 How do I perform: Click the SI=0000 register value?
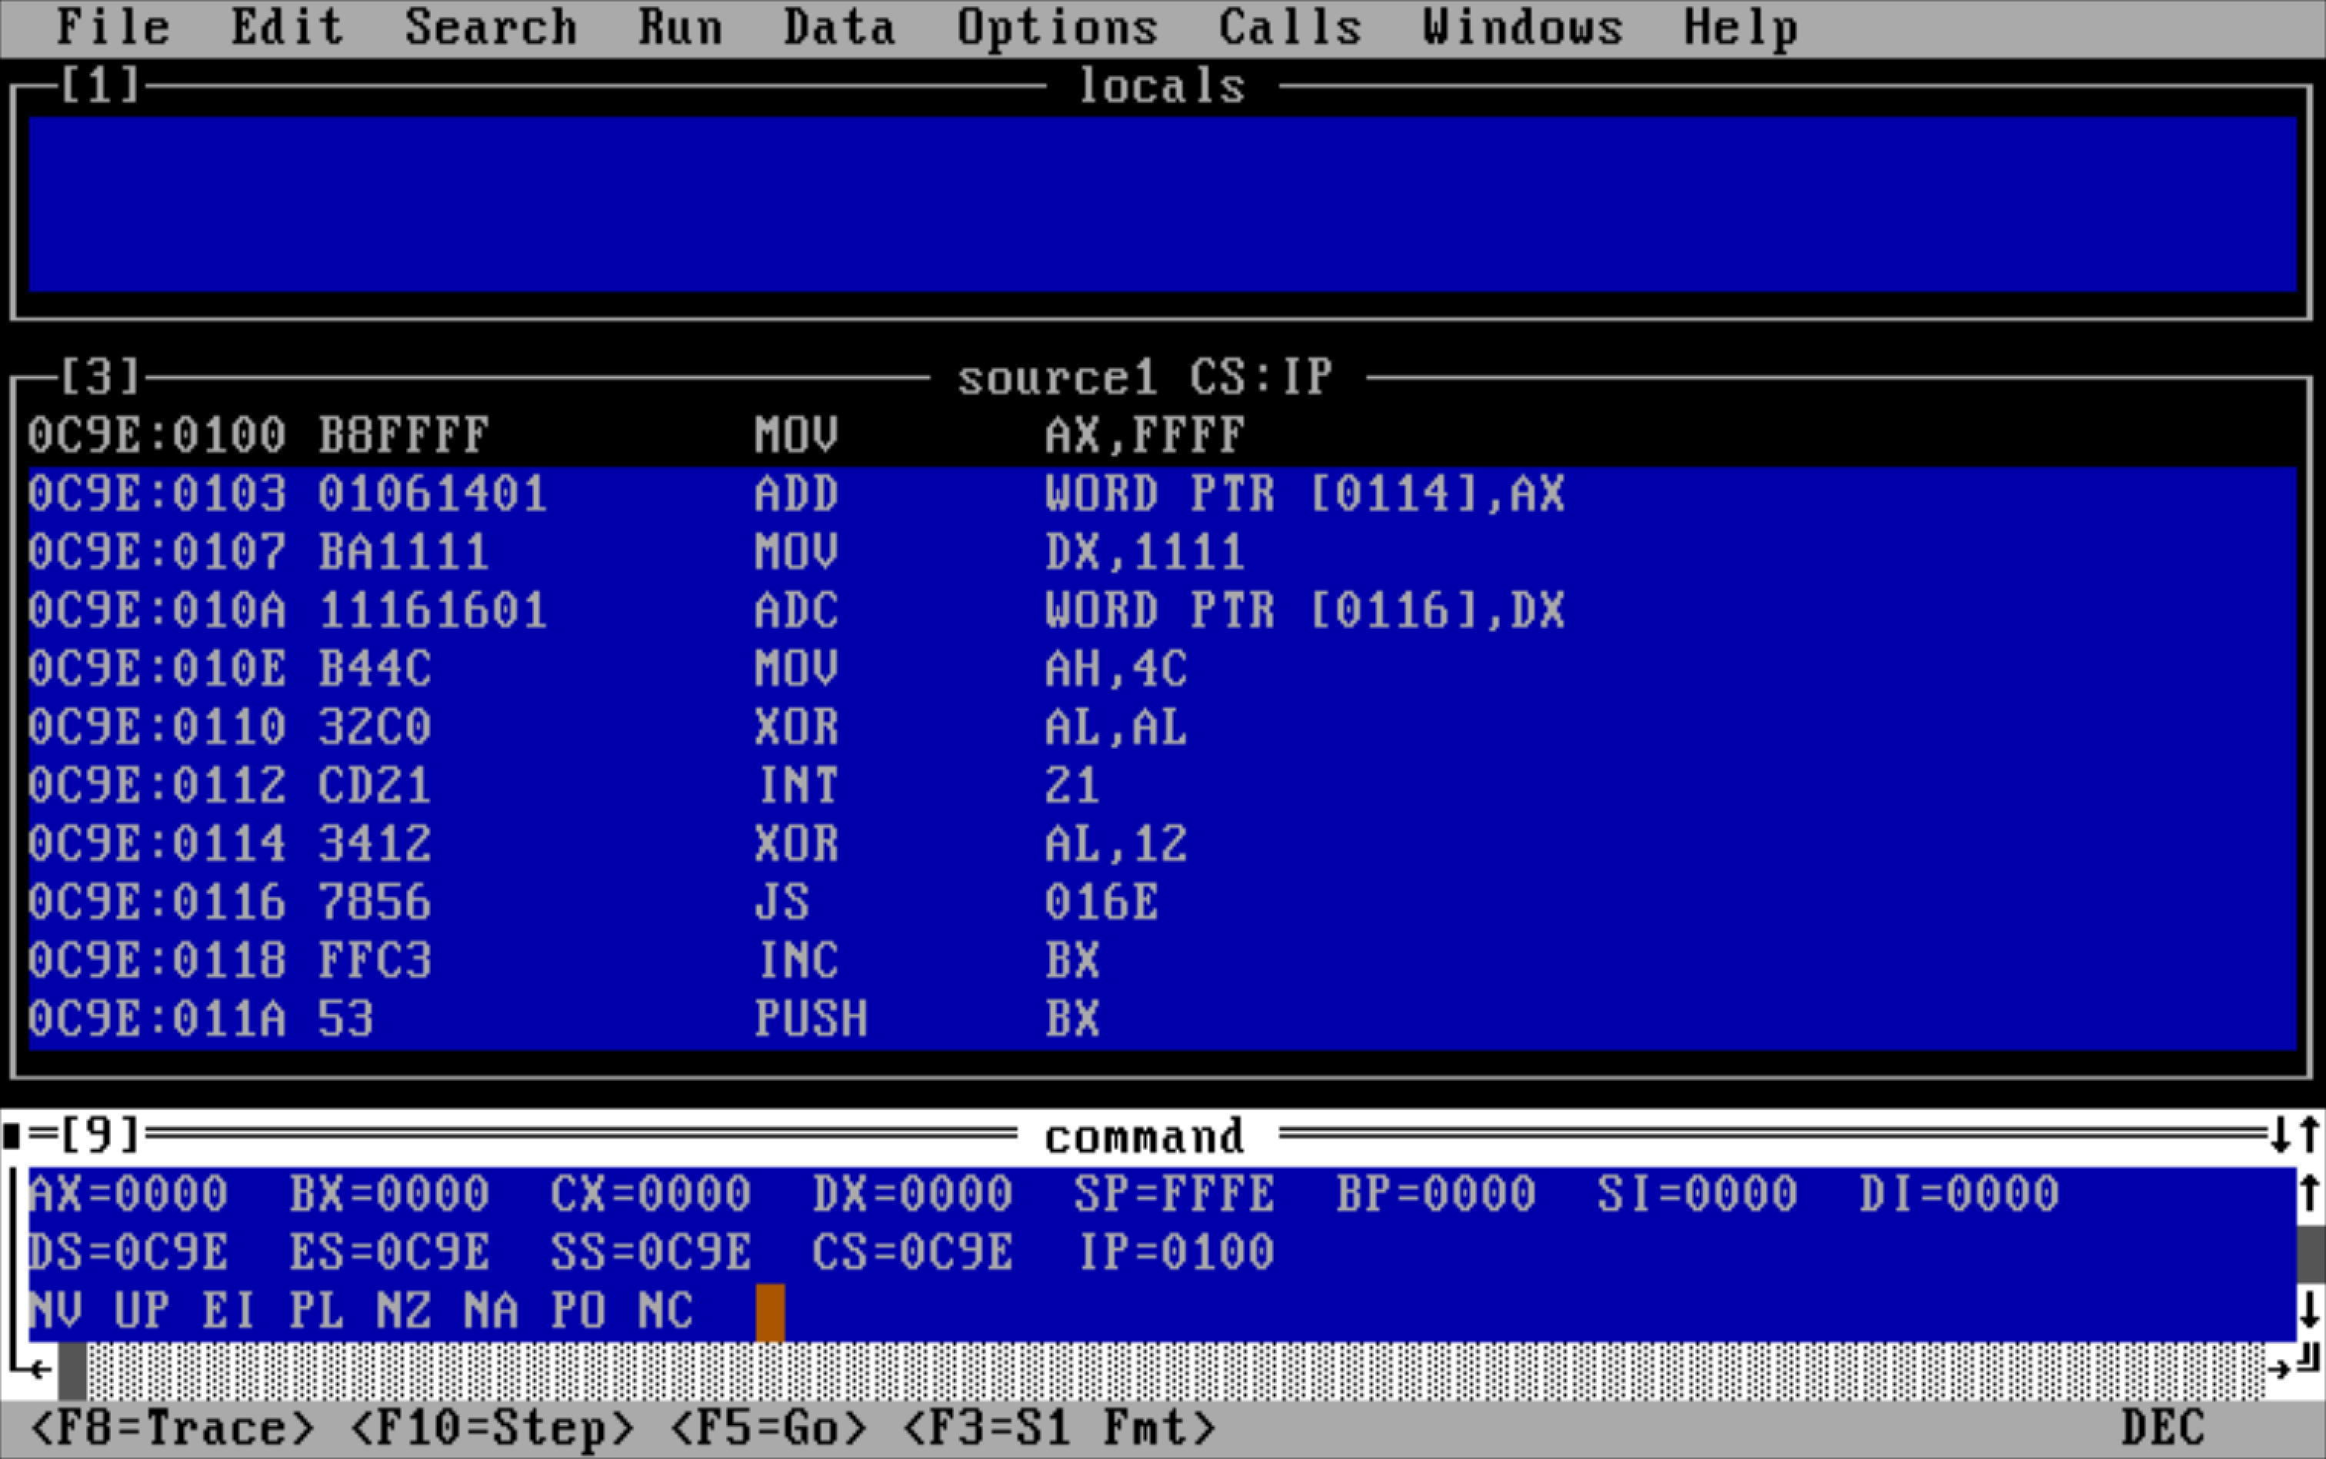click(1698, 1195)
